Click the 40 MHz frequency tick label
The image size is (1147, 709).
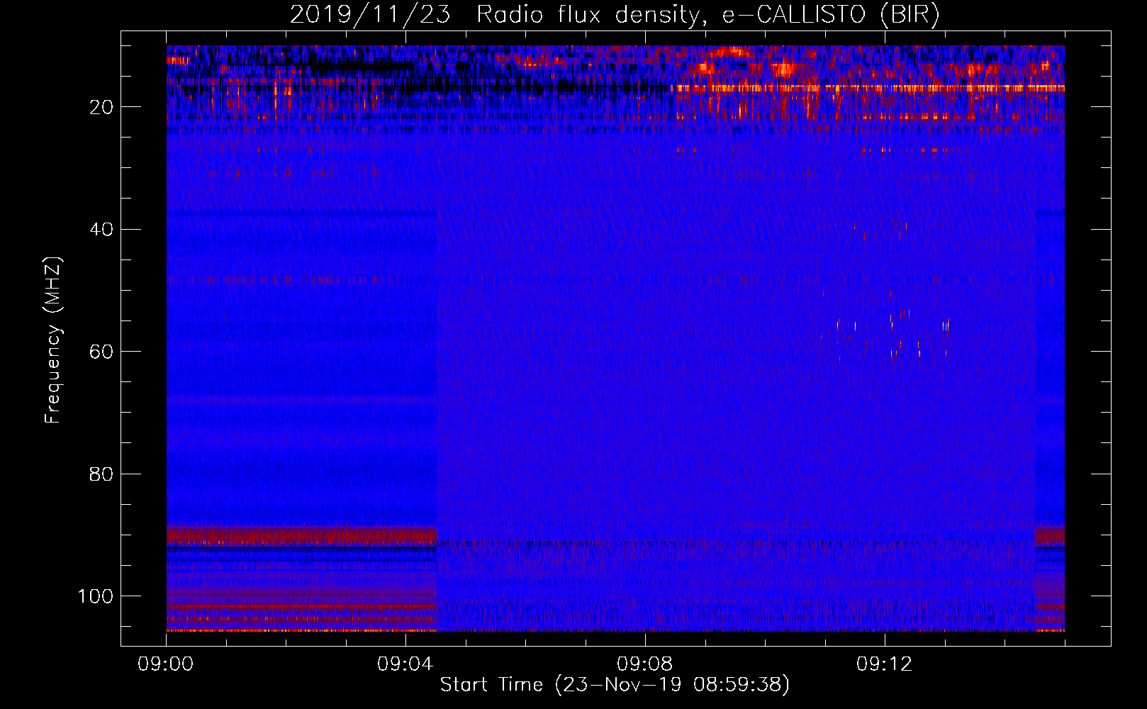pyautogui.click(x=102, y=230)
